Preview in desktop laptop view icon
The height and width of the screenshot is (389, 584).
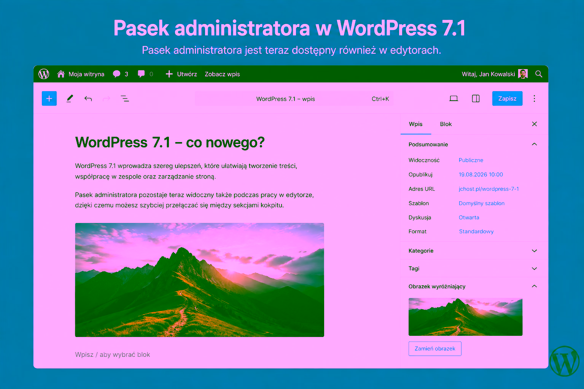[x=454, y=99]
